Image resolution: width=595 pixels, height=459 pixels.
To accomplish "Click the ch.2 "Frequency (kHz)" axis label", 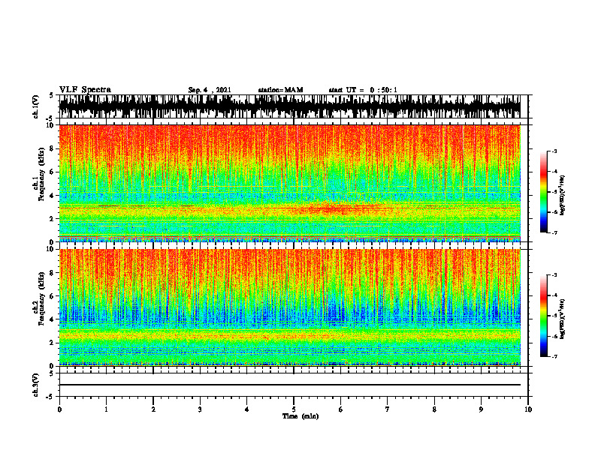I will [x=42, y=298].
